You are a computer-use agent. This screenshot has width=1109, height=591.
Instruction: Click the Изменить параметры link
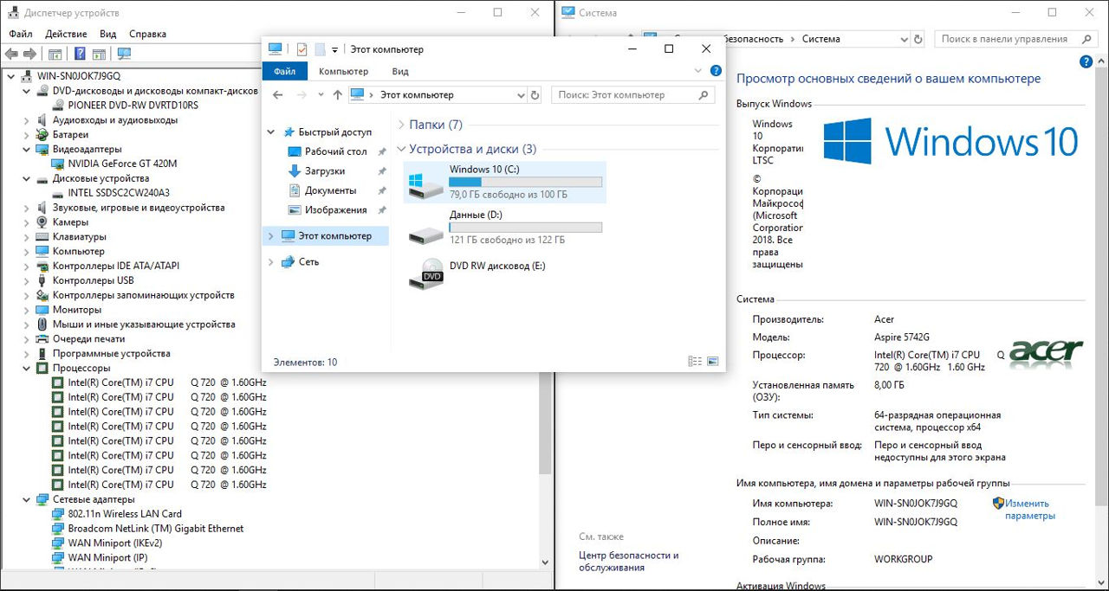(x=1029, y=509)
